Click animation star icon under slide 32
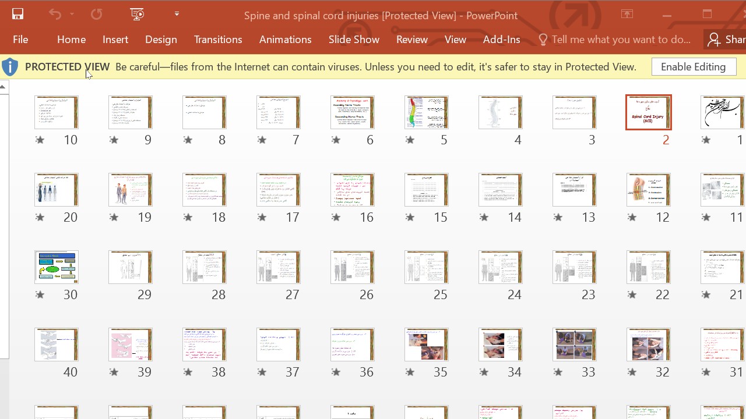746x419 pixels. [x=632, y=372]
